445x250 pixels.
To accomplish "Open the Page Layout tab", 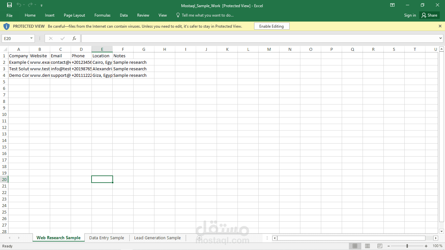I will 74,15.
